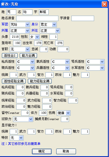Click the 姓名读音 input field
This screenshot has width=109, height=157.
pyautogui.click(x=37, y=18)
